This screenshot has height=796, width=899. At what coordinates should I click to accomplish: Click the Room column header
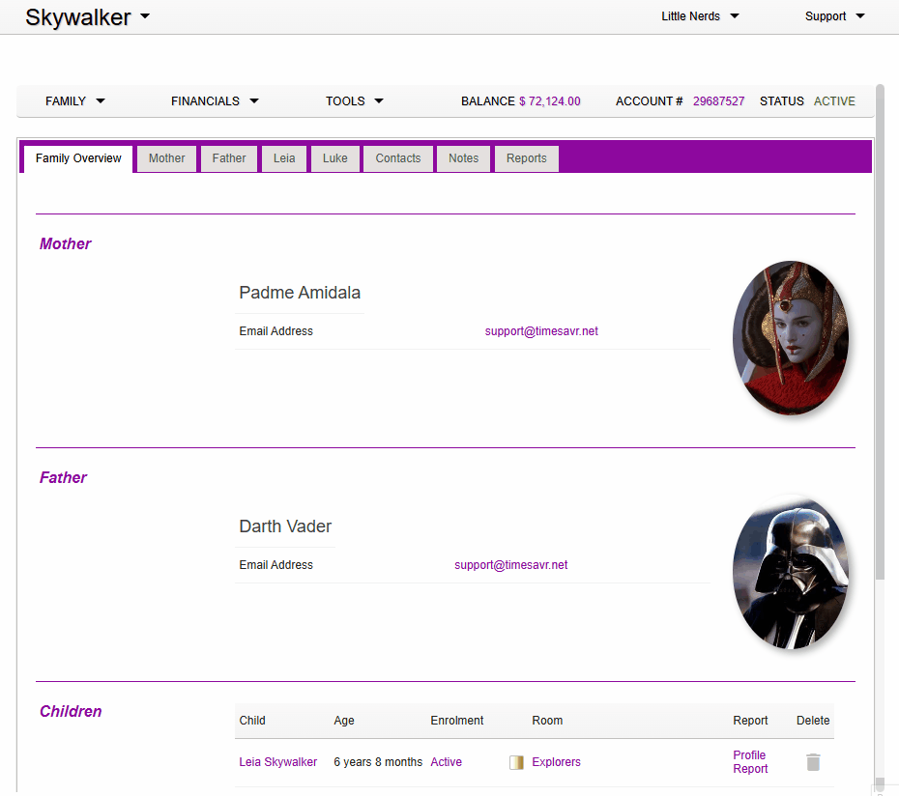pos(547,721)
